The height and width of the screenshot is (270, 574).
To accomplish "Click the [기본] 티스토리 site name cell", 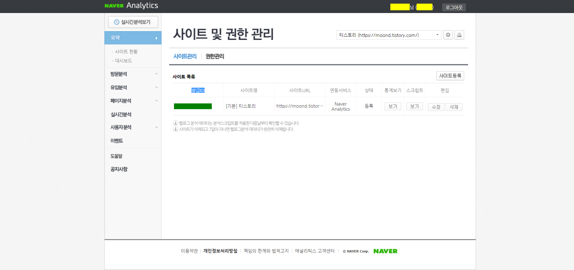I will tap(241, 106).
